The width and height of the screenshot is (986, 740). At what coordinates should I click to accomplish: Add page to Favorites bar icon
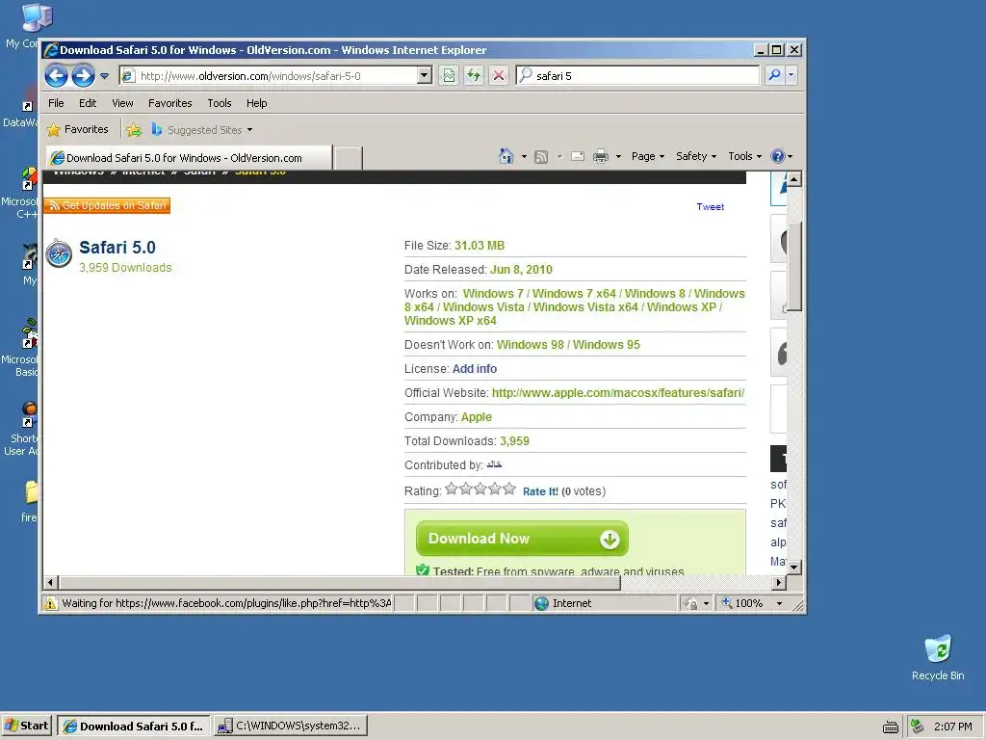pyautogui.click(x=134, y=130)
